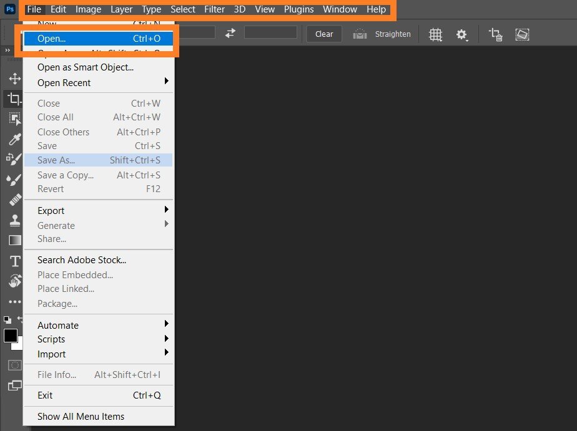
Task: Toggle Quick Mask mode icon
Action: tap(15, 366)
